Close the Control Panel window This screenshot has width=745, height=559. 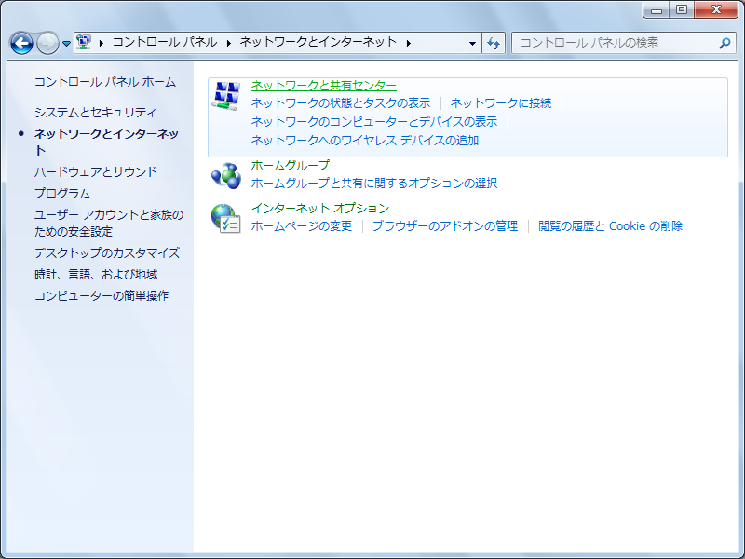[716, 9]
